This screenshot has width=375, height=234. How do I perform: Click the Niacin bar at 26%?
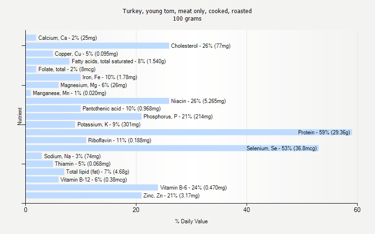[97, 101]
